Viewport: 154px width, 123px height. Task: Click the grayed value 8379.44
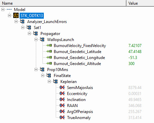(x=135, y=88)
